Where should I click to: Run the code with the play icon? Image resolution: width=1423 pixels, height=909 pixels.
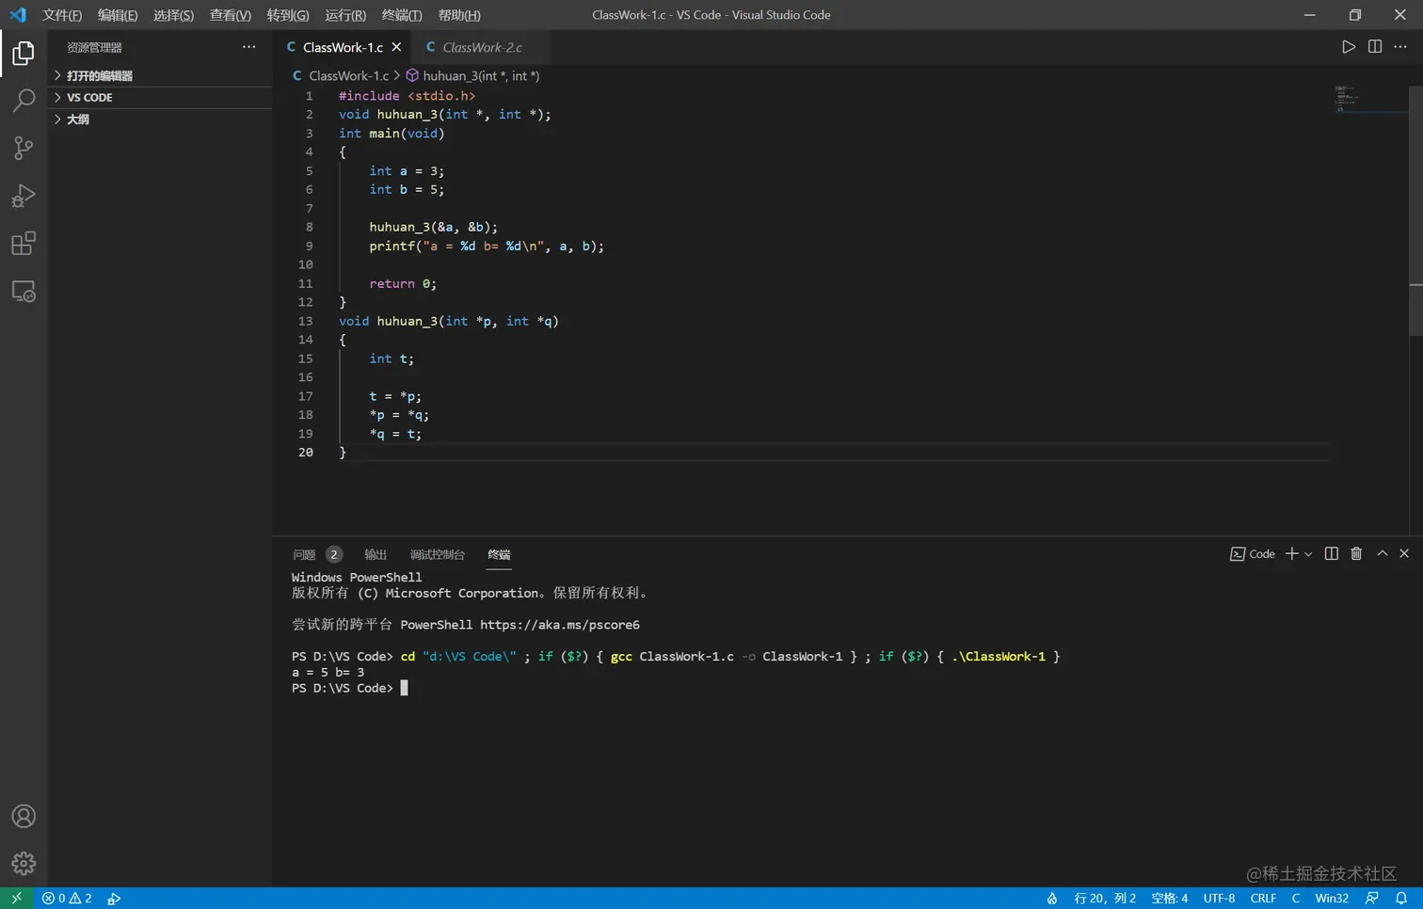tap(1349, 47)
